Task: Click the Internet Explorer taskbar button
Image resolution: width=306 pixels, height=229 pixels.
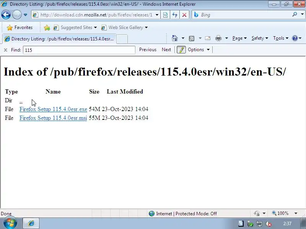Action: 31,223
